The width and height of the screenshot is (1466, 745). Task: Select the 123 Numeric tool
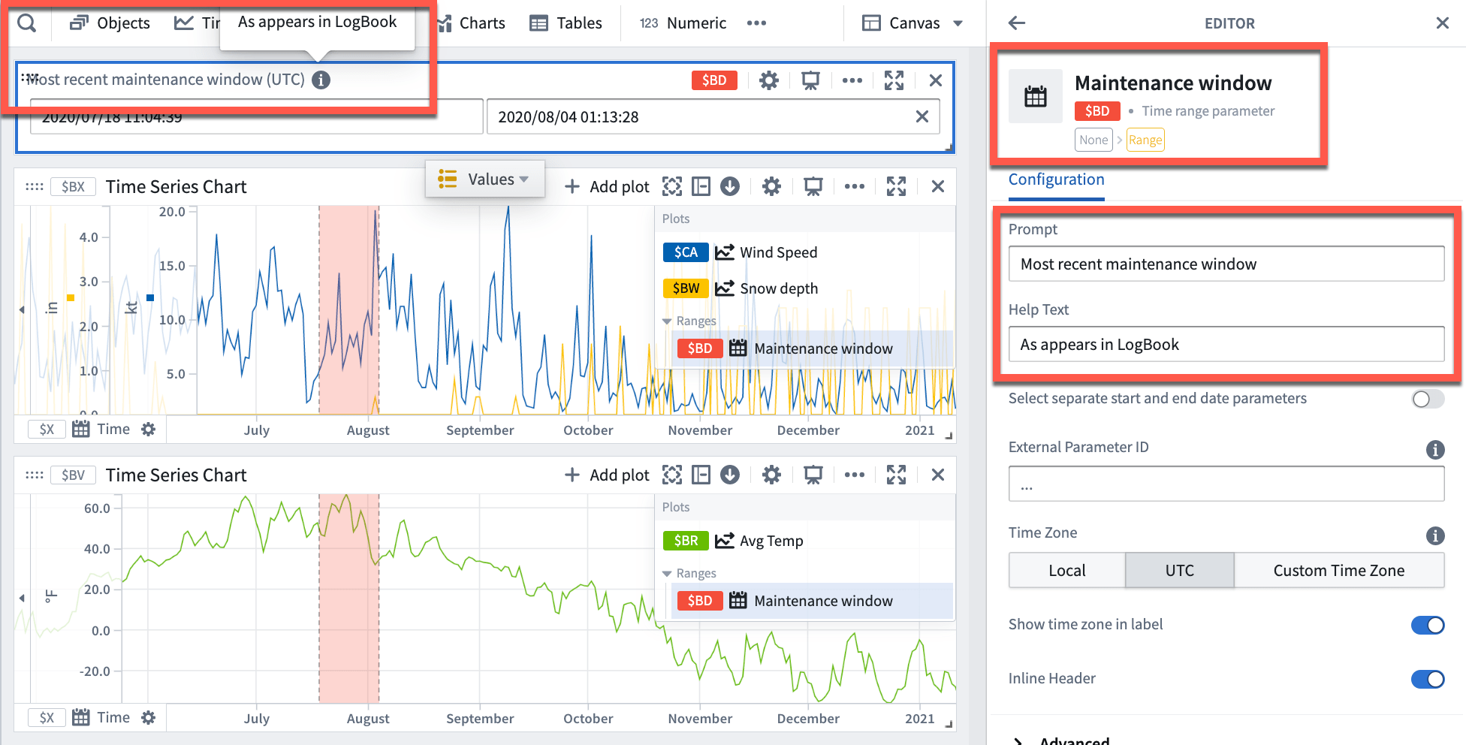[680, 23]
